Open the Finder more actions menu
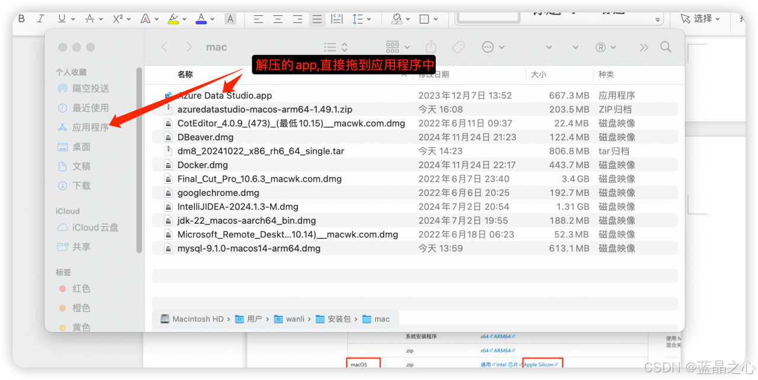This screenshot has width=758, height=380. point(493,47)
